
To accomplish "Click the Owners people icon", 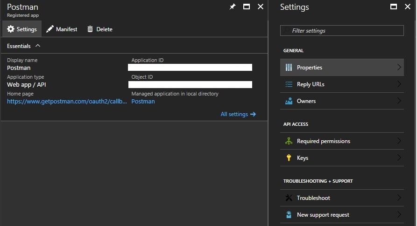I will pos(289,101).
